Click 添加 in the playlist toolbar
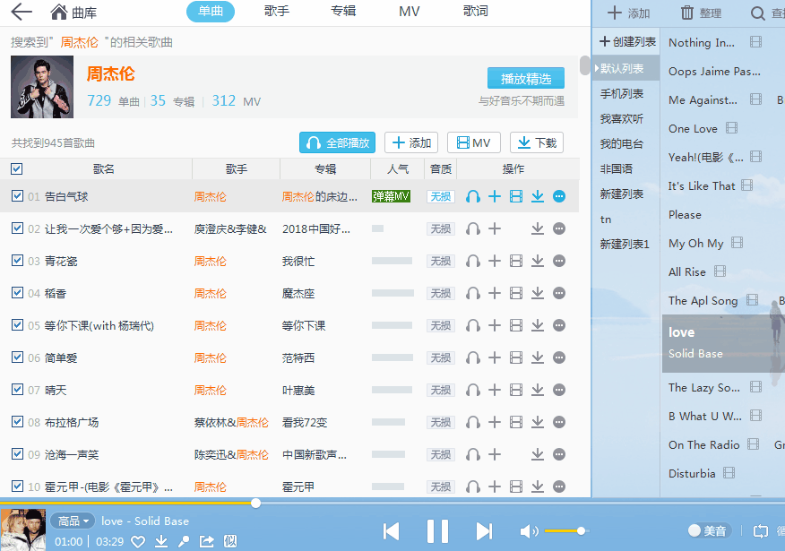Screen dimensions: 785x551 point(629,13)
